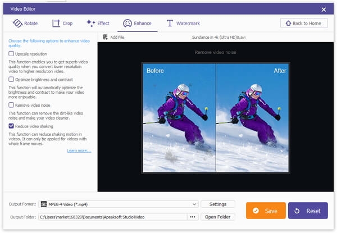Click the Add File icon
Screen dimensions: 337x233
106,37
